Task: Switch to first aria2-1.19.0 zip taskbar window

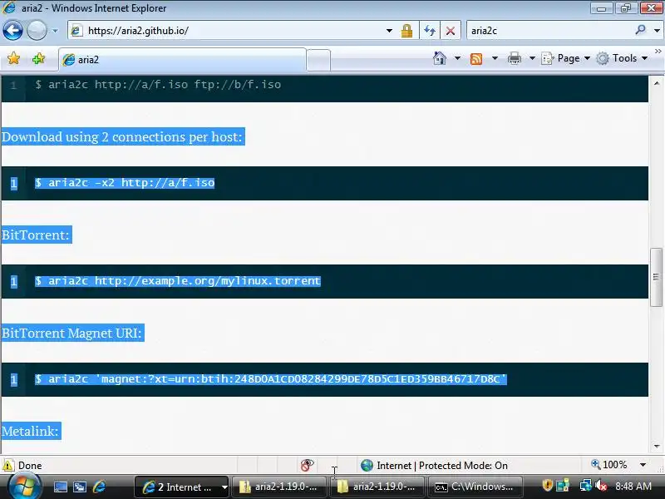Action: pyautogui.click(x=279, y=487)
